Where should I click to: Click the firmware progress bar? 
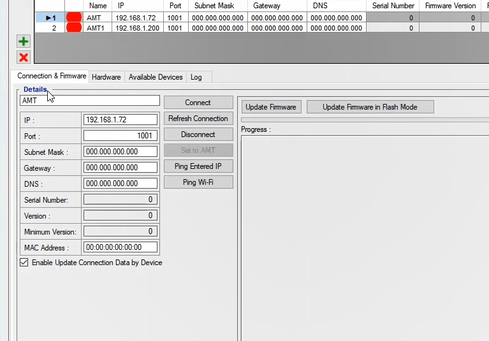pyautogui.click(x=363, y=120)
